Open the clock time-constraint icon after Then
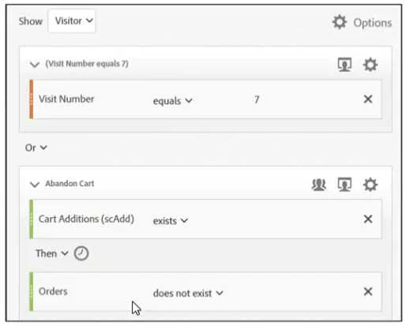Screen dimensions: 405x326 [x=81, y=253]
